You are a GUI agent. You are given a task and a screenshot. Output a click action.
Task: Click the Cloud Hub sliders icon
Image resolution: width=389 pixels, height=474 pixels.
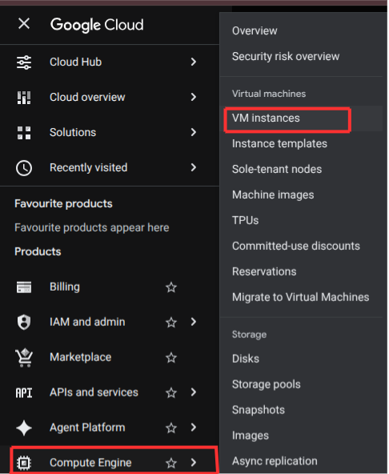pyautogui.click(x=24, y=62)
